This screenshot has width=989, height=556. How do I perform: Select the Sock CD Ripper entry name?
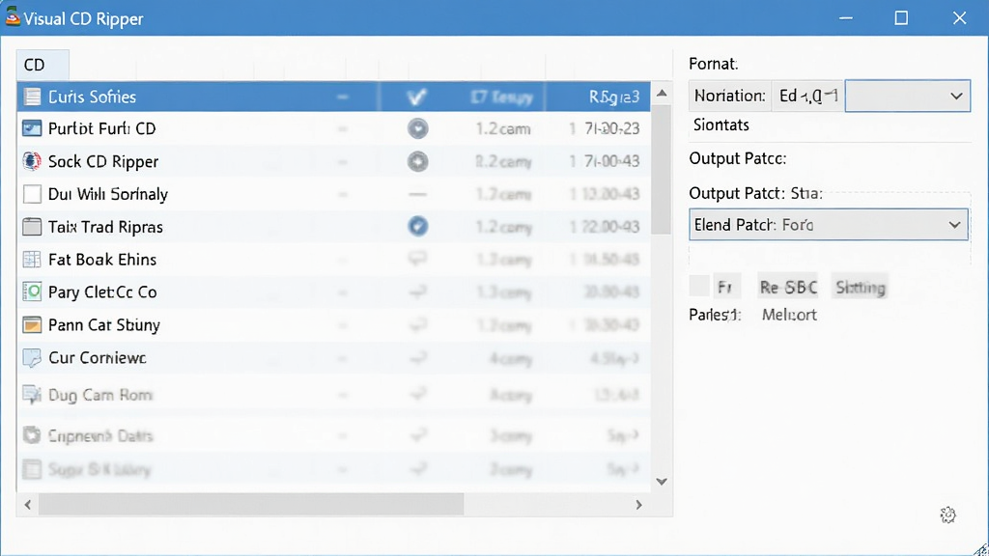(103, 161)
